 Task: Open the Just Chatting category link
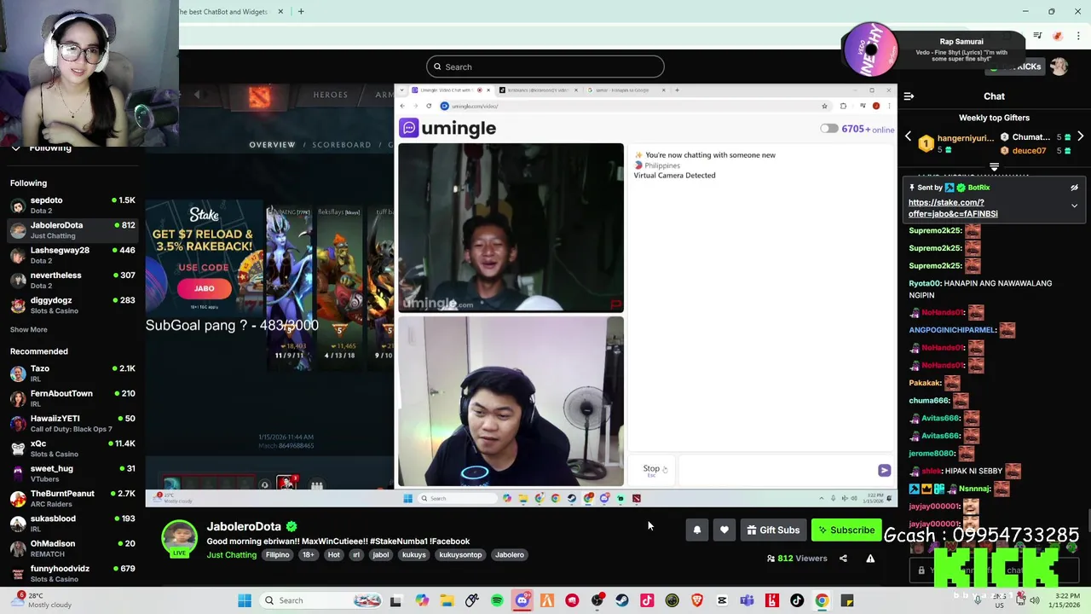(x=231, y=555)
